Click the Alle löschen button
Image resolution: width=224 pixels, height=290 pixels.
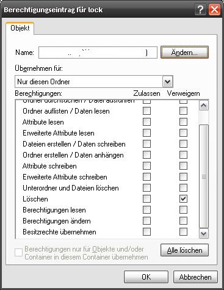pyautogui.click(x=184, y=250)
